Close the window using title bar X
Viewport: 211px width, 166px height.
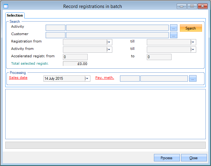(202, 6)
